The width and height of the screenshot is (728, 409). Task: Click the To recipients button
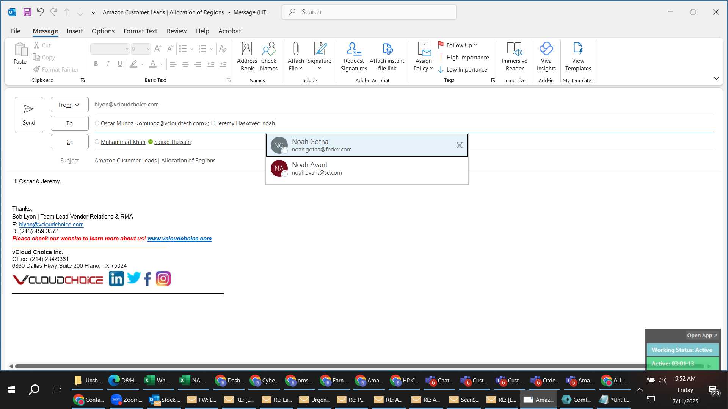click(x=70, y=123)
